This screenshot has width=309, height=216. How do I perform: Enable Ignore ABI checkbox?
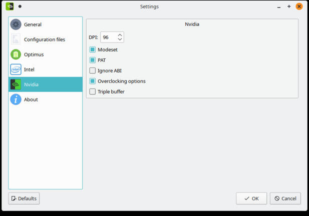93,70
